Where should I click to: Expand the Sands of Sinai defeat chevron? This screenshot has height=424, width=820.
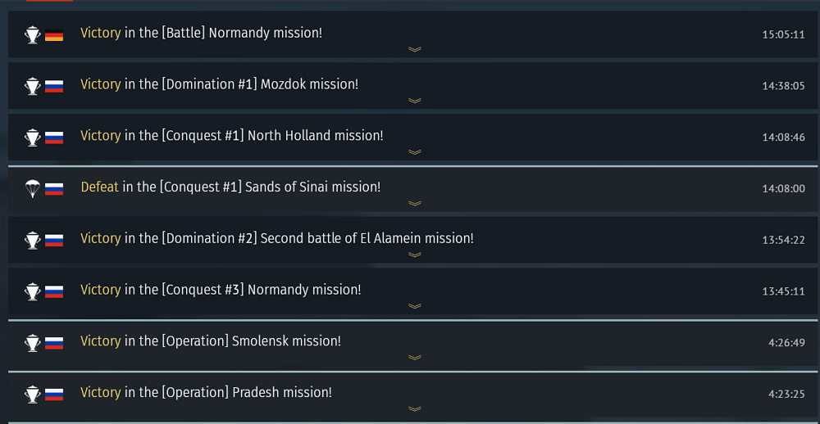click(414, 203)
